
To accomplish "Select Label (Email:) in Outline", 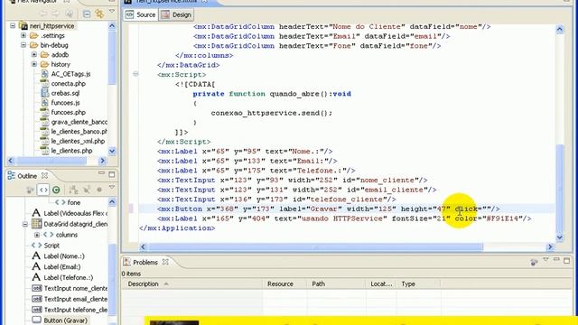I will pos(62,267).
